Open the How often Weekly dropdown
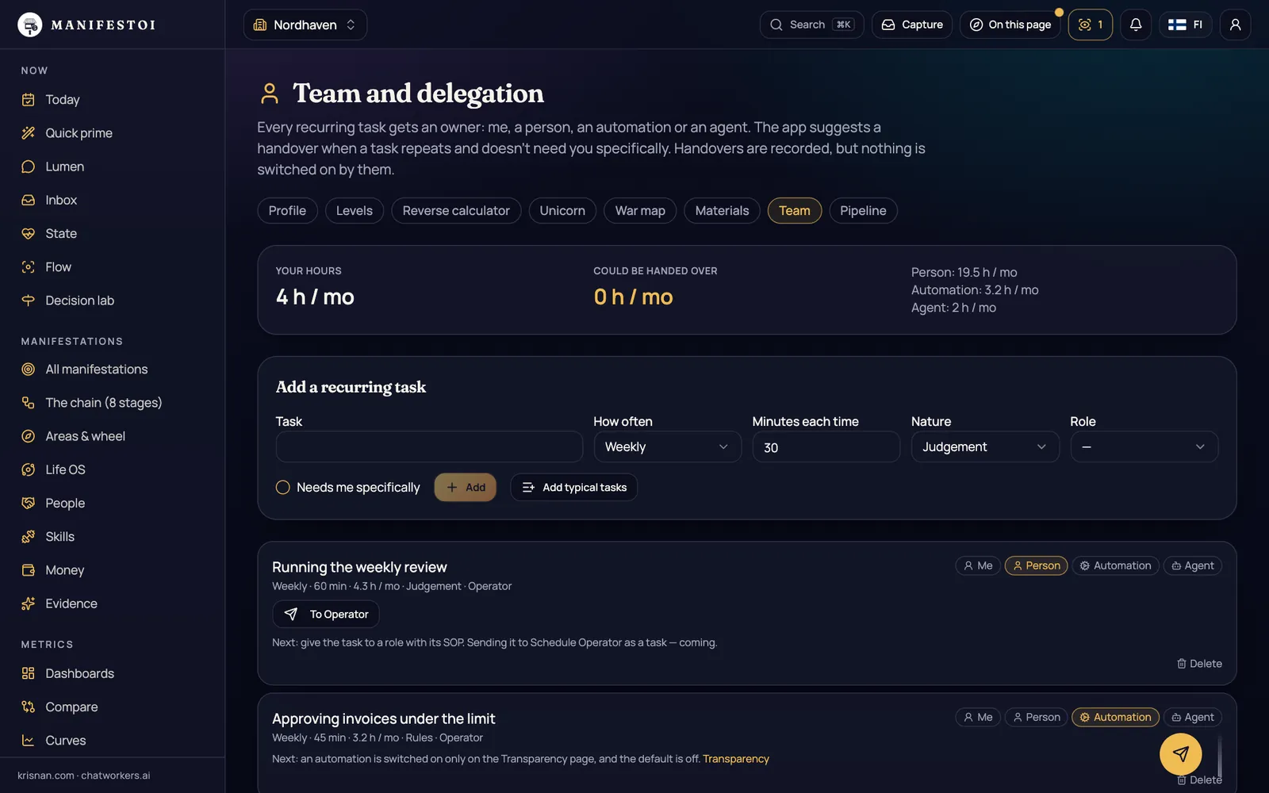 click(667, 447)
